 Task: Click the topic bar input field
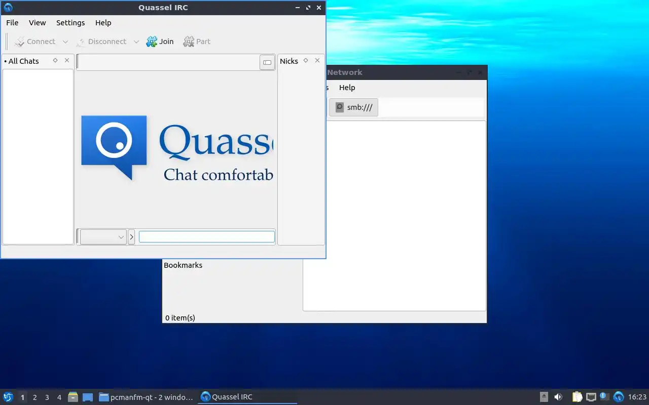168,62
